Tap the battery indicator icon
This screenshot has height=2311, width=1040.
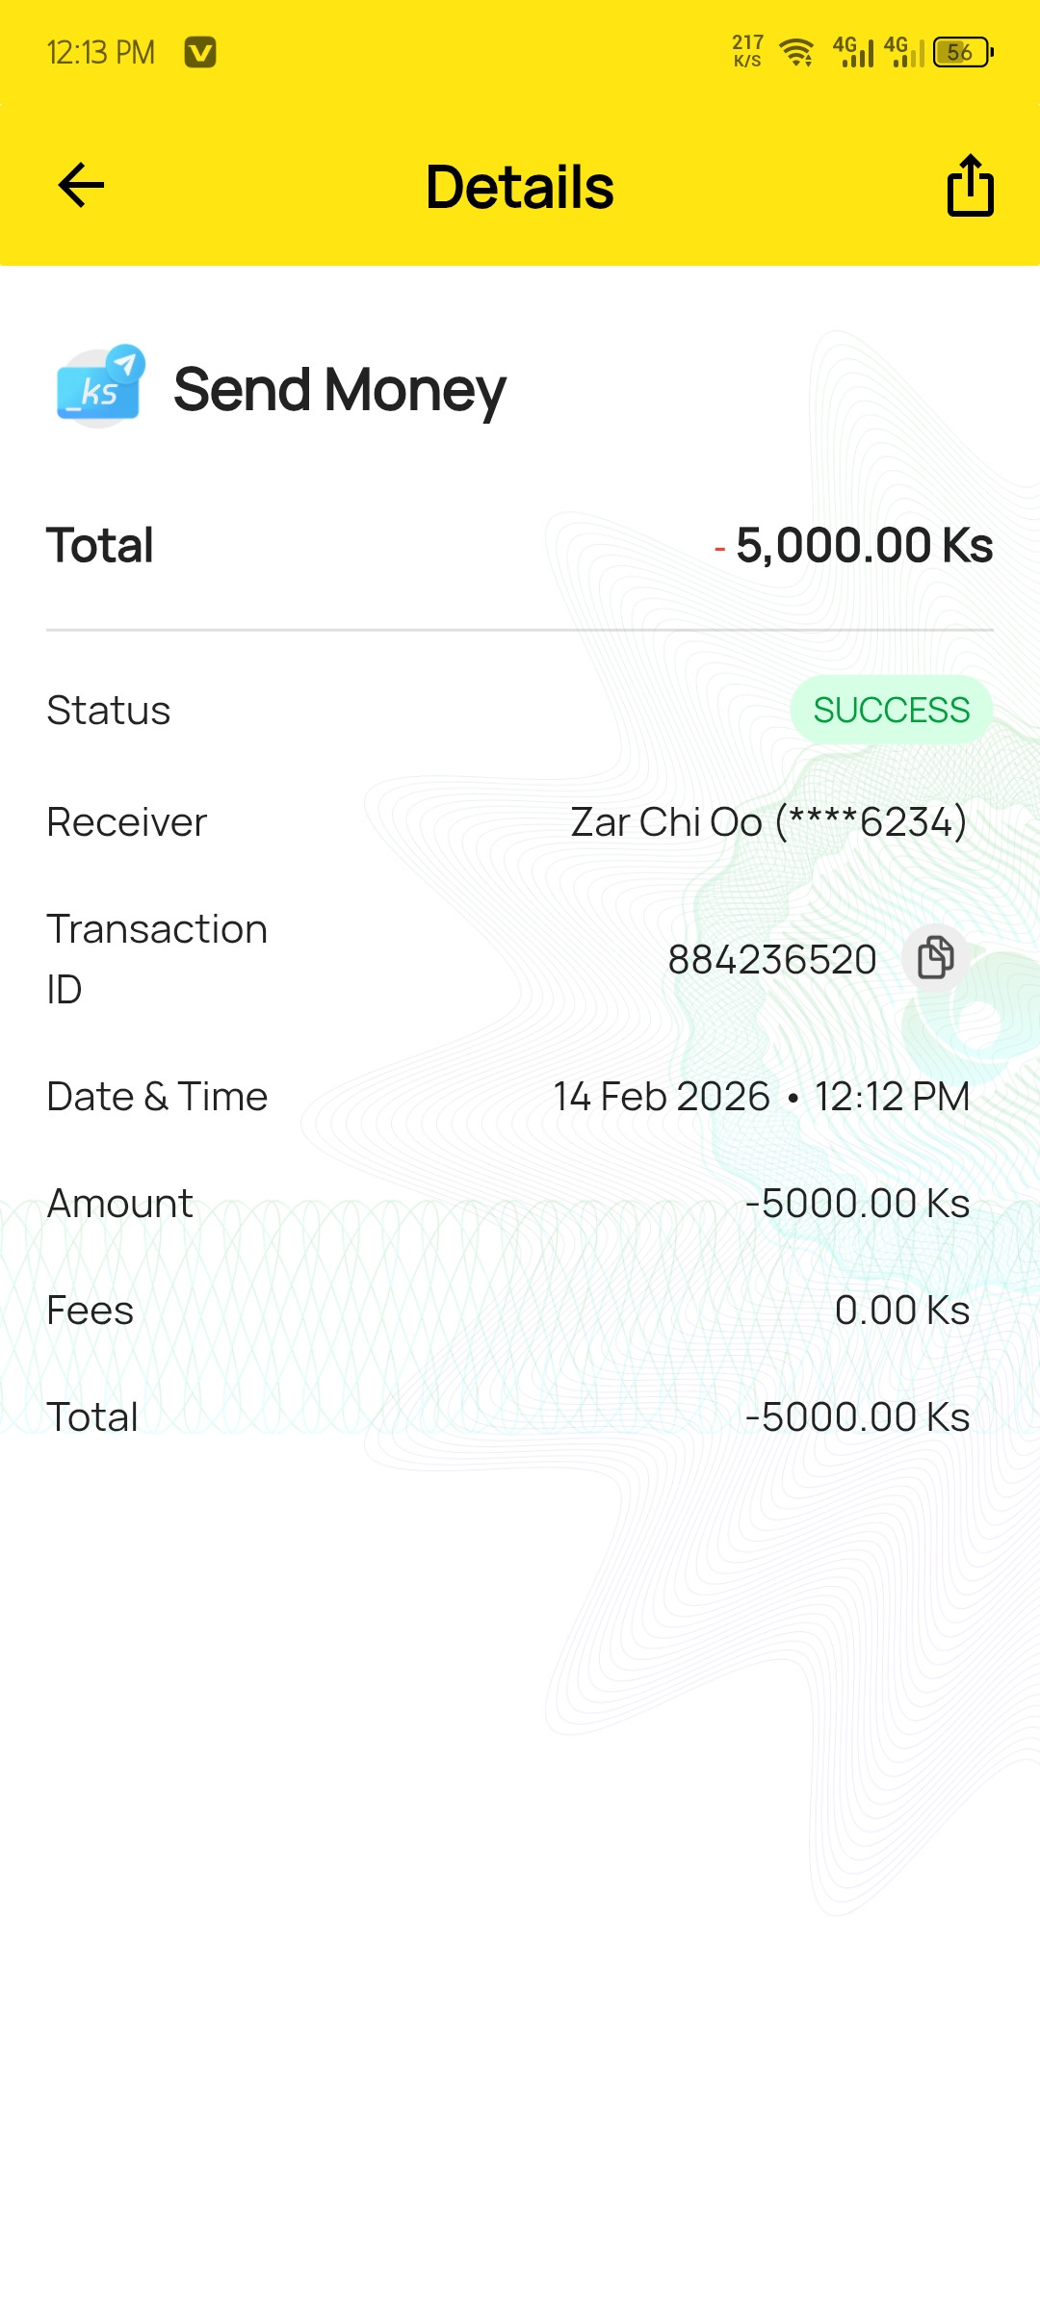pyautogui.click(x=963, y=52)
